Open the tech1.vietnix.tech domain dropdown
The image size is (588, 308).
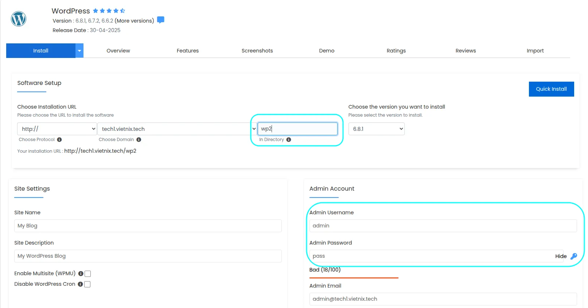coord(177,129)
